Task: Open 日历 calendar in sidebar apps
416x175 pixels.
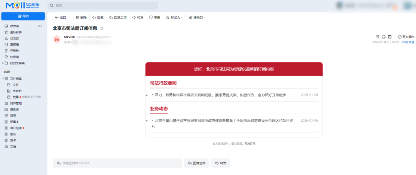Action: 13,116
